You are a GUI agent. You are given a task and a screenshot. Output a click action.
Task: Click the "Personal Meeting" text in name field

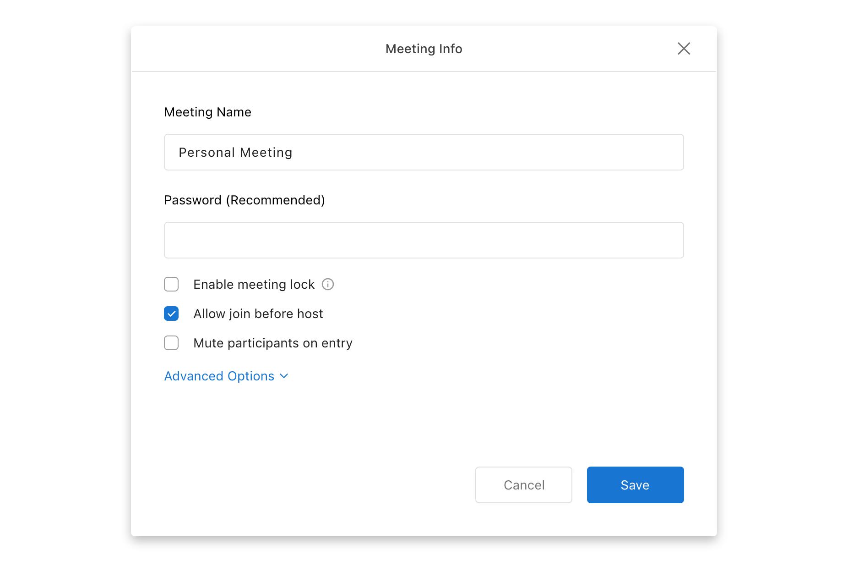click(235, 152)
